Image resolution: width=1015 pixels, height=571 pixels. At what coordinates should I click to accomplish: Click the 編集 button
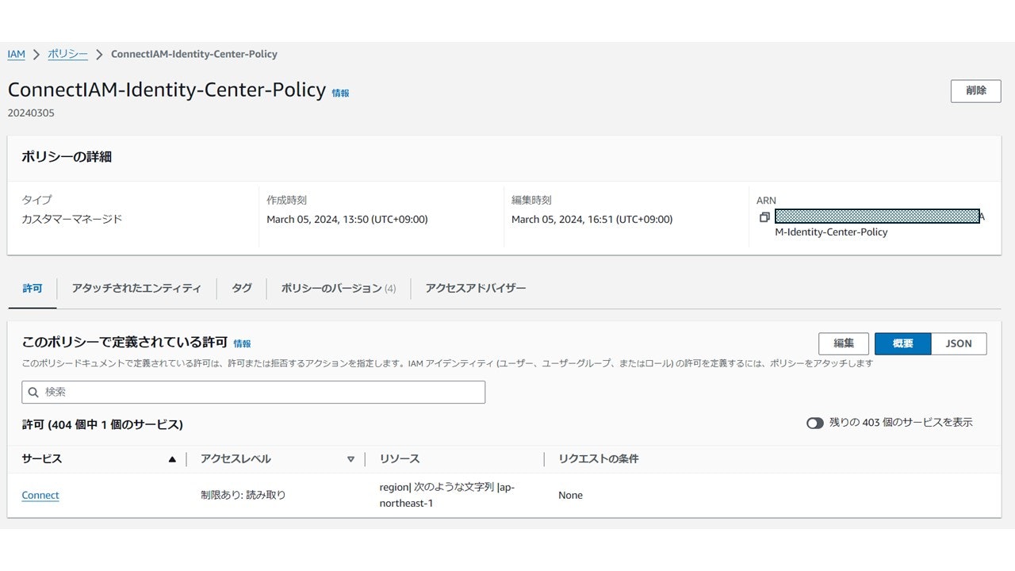click(x=844, y=343)
